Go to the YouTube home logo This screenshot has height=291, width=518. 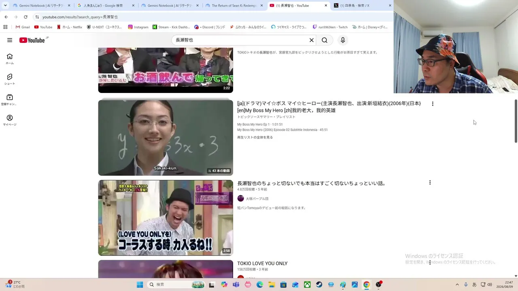coord(32,40)
